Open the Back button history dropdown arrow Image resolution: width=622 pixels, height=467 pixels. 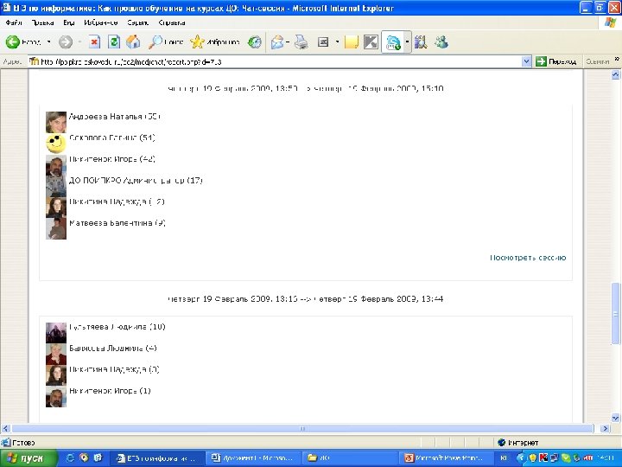tap(48, 42)
